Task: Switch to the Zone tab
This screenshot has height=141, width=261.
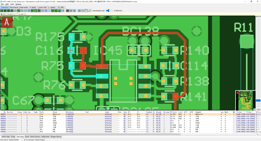Action: coord(27,137)
